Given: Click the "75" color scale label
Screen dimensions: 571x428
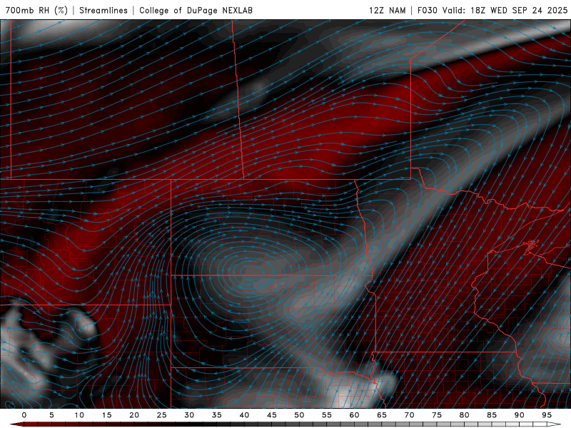Looking at the screenshot, I should (437, 415).
